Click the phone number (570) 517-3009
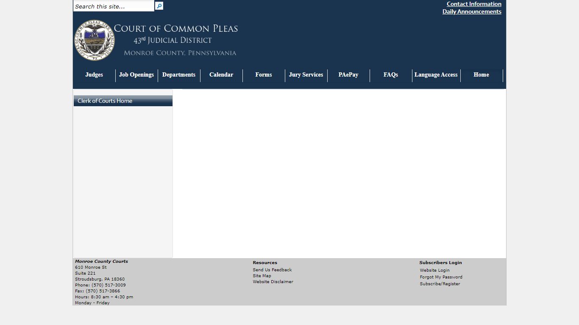The image size is (579, 325). (109, 285)
